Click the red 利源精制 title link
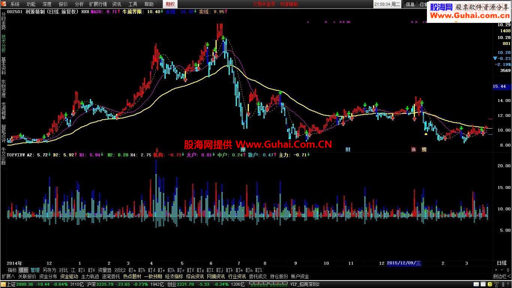 [x=289, y=4]
